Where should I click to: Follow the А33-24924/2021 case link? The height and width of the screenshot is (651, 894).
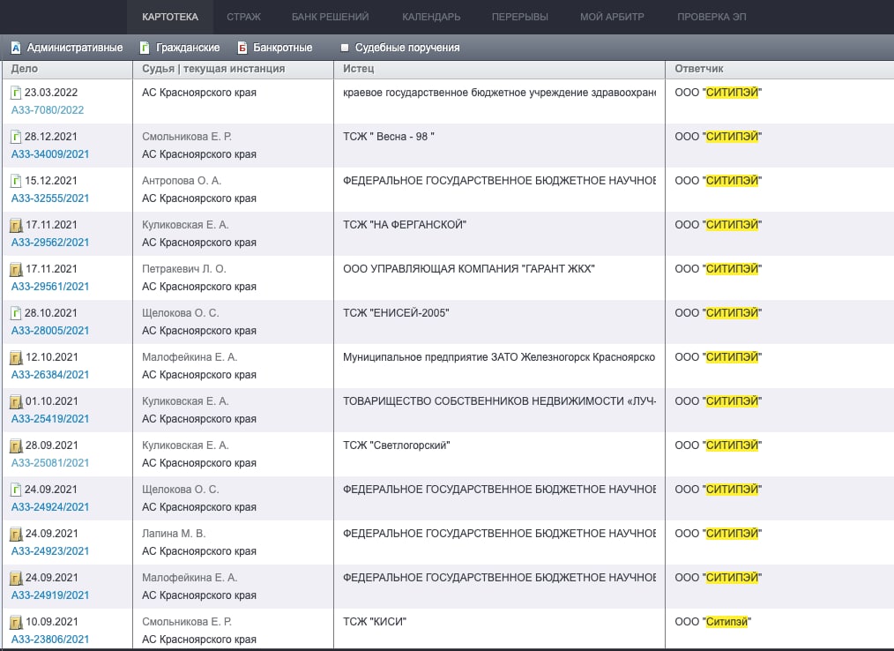(x=50, y=507)
